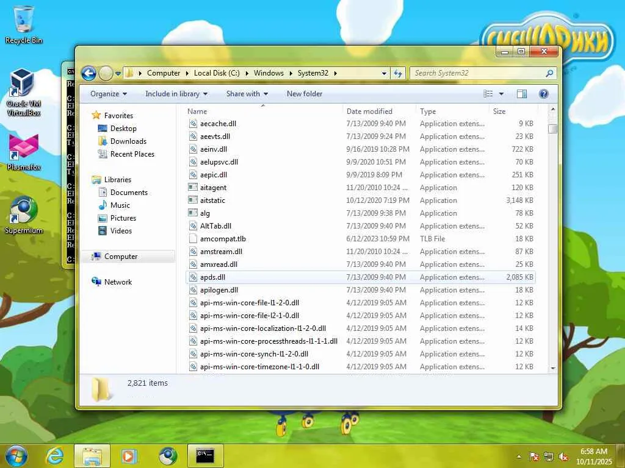Image resolution: width=625 pixels, height=468 pixels.
Task: Sort by the Type column header
Action: pos(428,112)
